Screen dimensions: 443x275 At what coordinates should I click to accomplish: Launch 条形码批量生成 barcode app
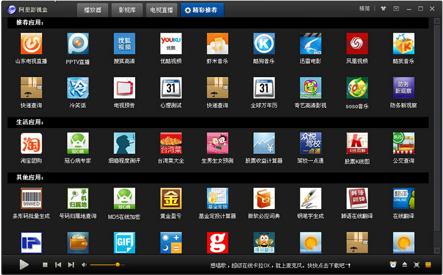coord(31,198)
